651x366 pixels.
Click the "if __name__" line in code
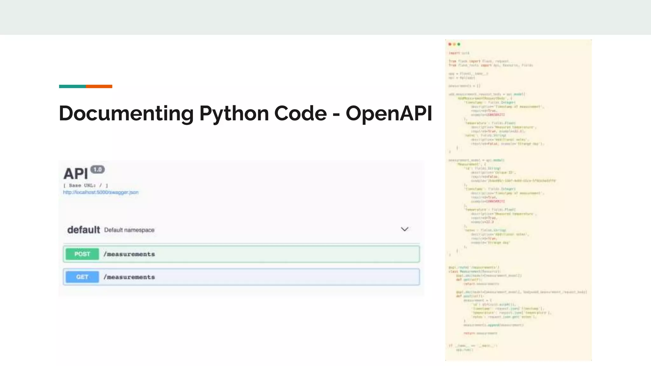coord(473,345)
